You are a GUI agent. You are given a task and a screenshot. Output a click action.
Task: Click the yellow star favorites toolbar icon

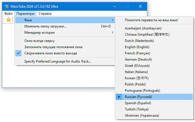tap(8, 20)
